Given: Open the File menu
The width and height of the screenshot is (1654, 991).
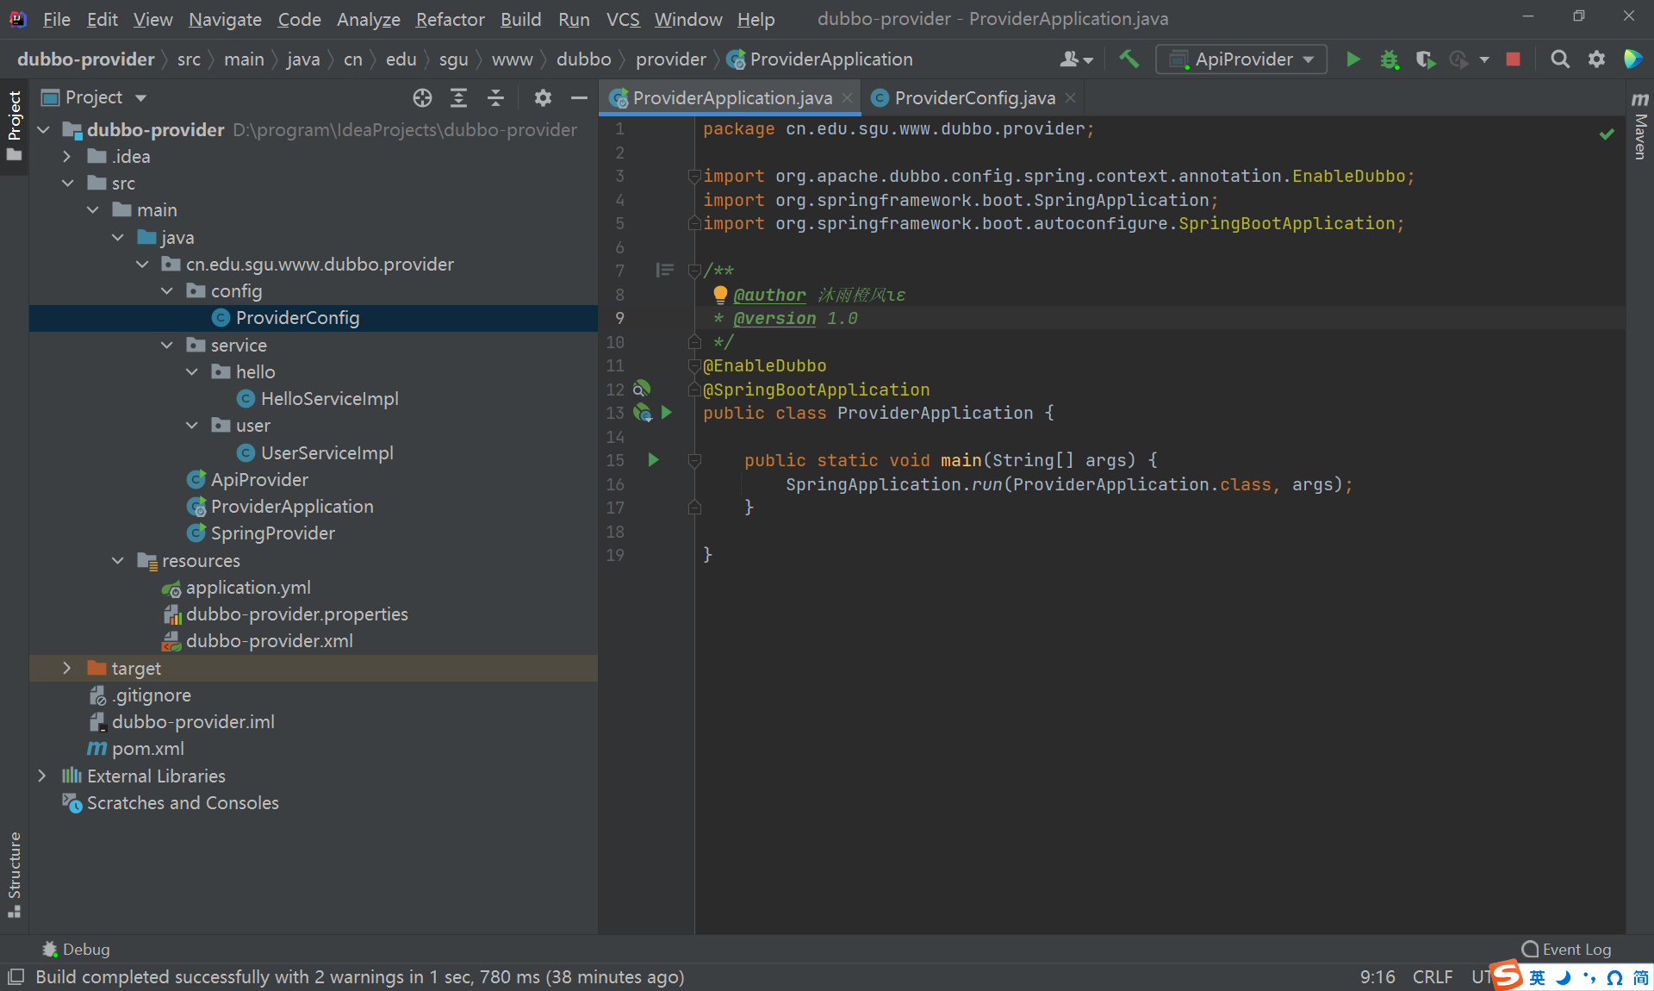Looking at the screenshot, I should 56,19.
